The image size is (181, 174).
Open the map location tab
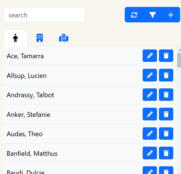coord(64,38)
